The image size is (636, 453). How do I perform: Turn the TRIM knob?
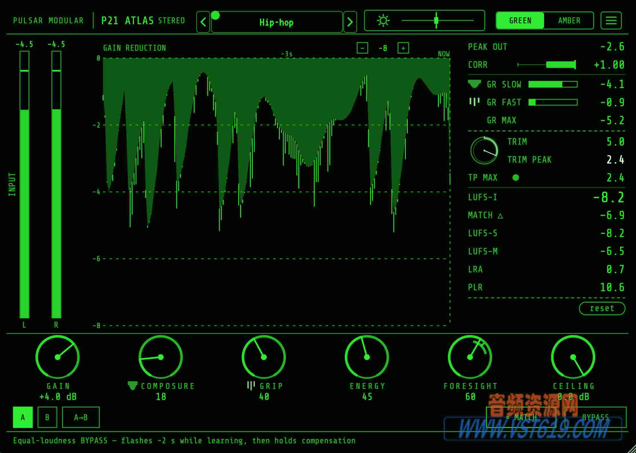tap(484, 150)
